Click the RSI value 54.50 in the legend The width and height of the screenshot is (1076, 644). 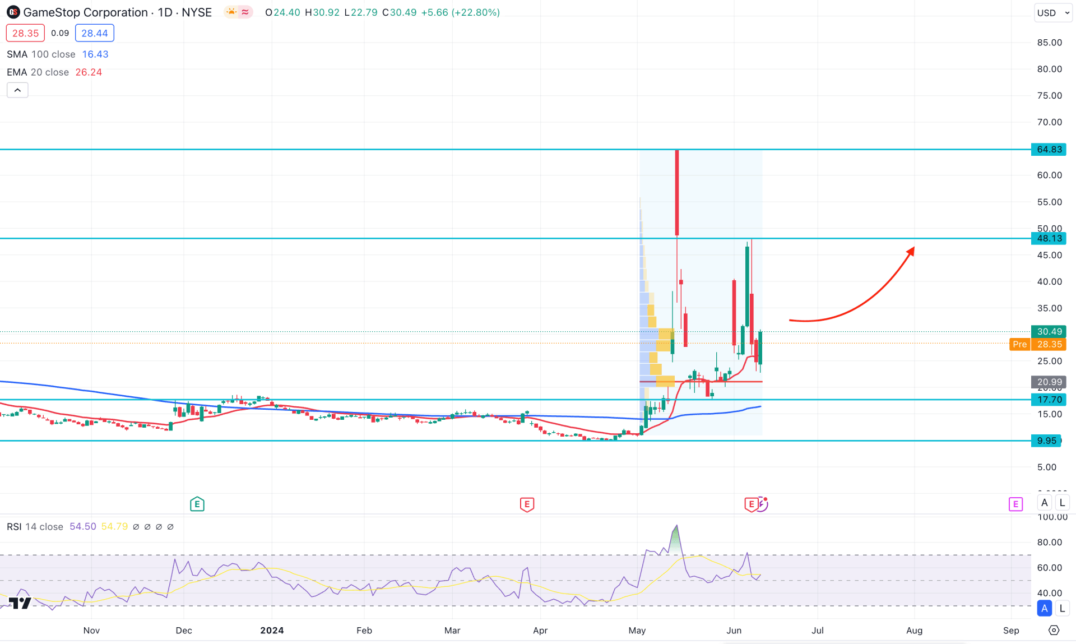[x=83, y=527]
